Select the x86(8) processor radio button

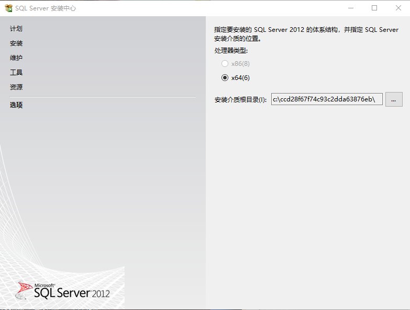pos(225,63)
